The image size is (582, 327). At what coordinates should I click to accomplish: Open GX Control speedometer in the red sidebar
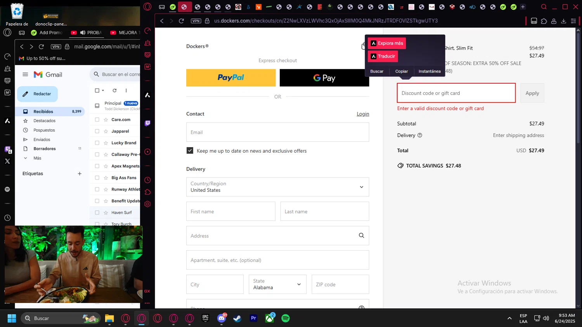point(147,31)
